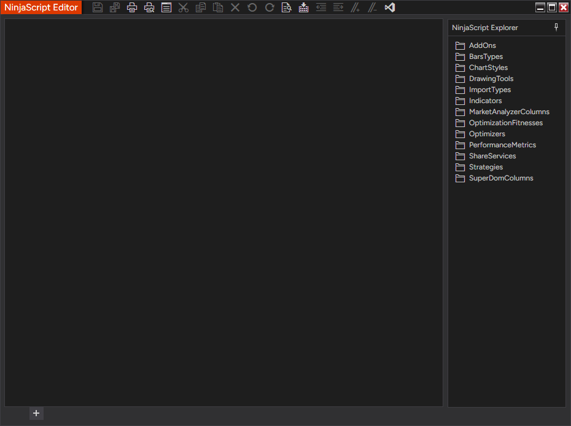This screenshot has height=426, width=571.
Task: Click the Copy icon
Action: (201, 7)
